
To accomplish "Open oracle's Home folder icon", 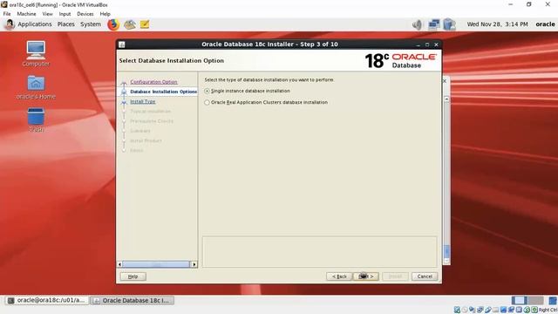I will pos(36,87).
